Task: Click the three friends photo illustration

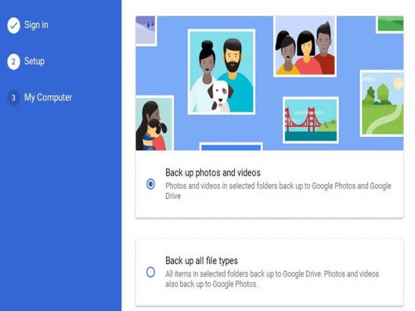Action: click(x=305, y=46)
